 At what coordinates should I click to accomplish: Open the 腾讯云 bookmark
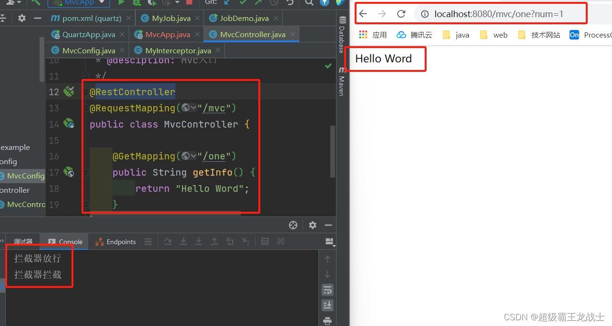(414, 35)
